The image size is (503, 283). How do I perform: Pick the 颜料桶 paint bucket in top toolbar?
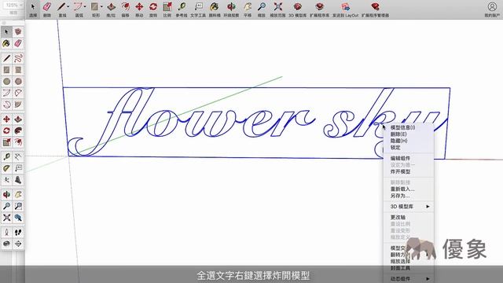click(x=215, y=9)
